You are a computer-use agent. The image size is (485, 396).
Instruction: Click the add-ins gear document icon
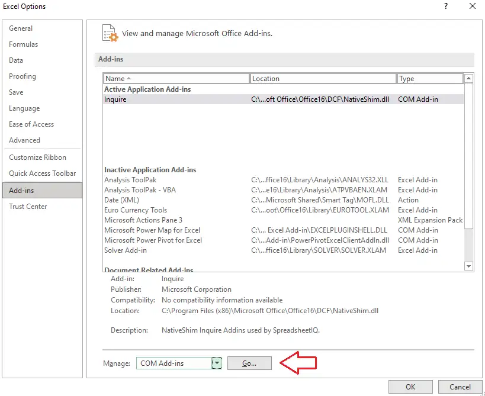coord(110,33)
